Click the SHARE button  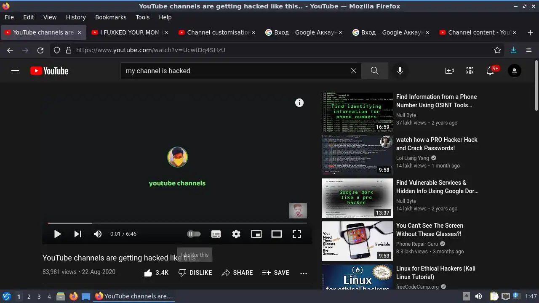point(237,273)
